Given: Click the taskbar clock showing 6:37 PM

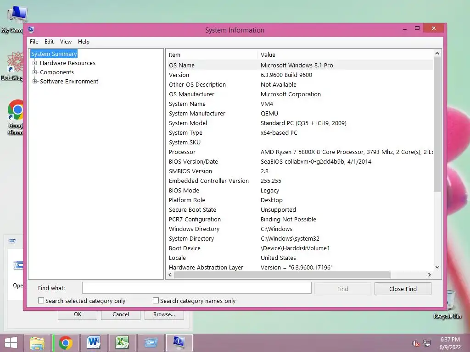Looking at the screenshot, I should click(x=450, y=343).
